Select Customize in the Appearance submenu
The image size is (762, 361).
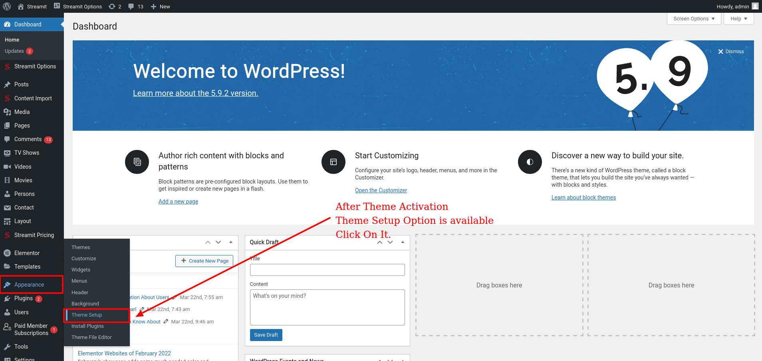(x=97, y=259)
